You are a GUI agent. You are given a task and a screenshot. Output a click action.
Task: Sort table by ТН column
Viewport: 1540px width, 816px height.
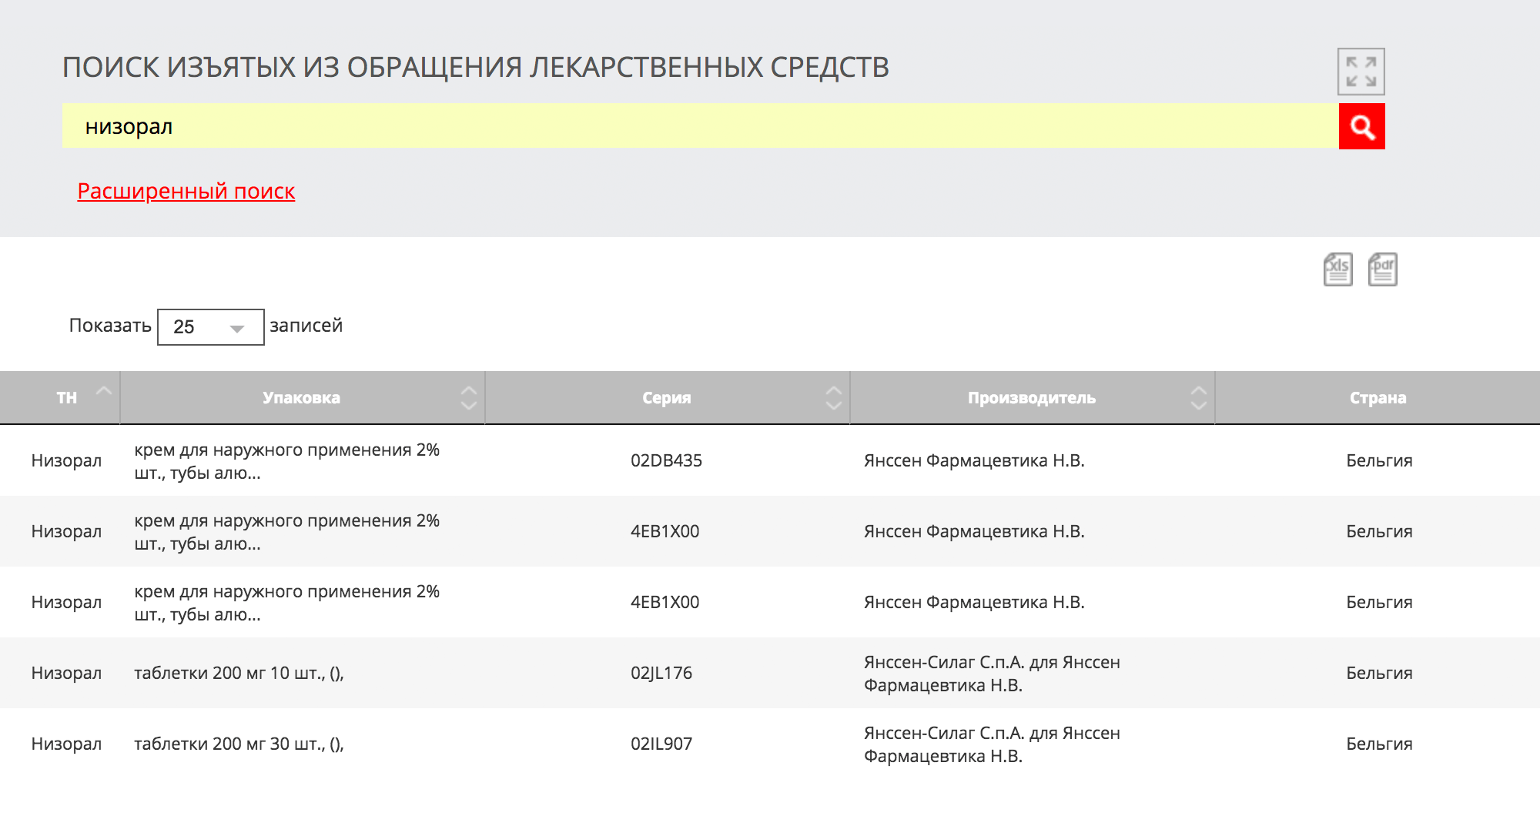[60, 397]
